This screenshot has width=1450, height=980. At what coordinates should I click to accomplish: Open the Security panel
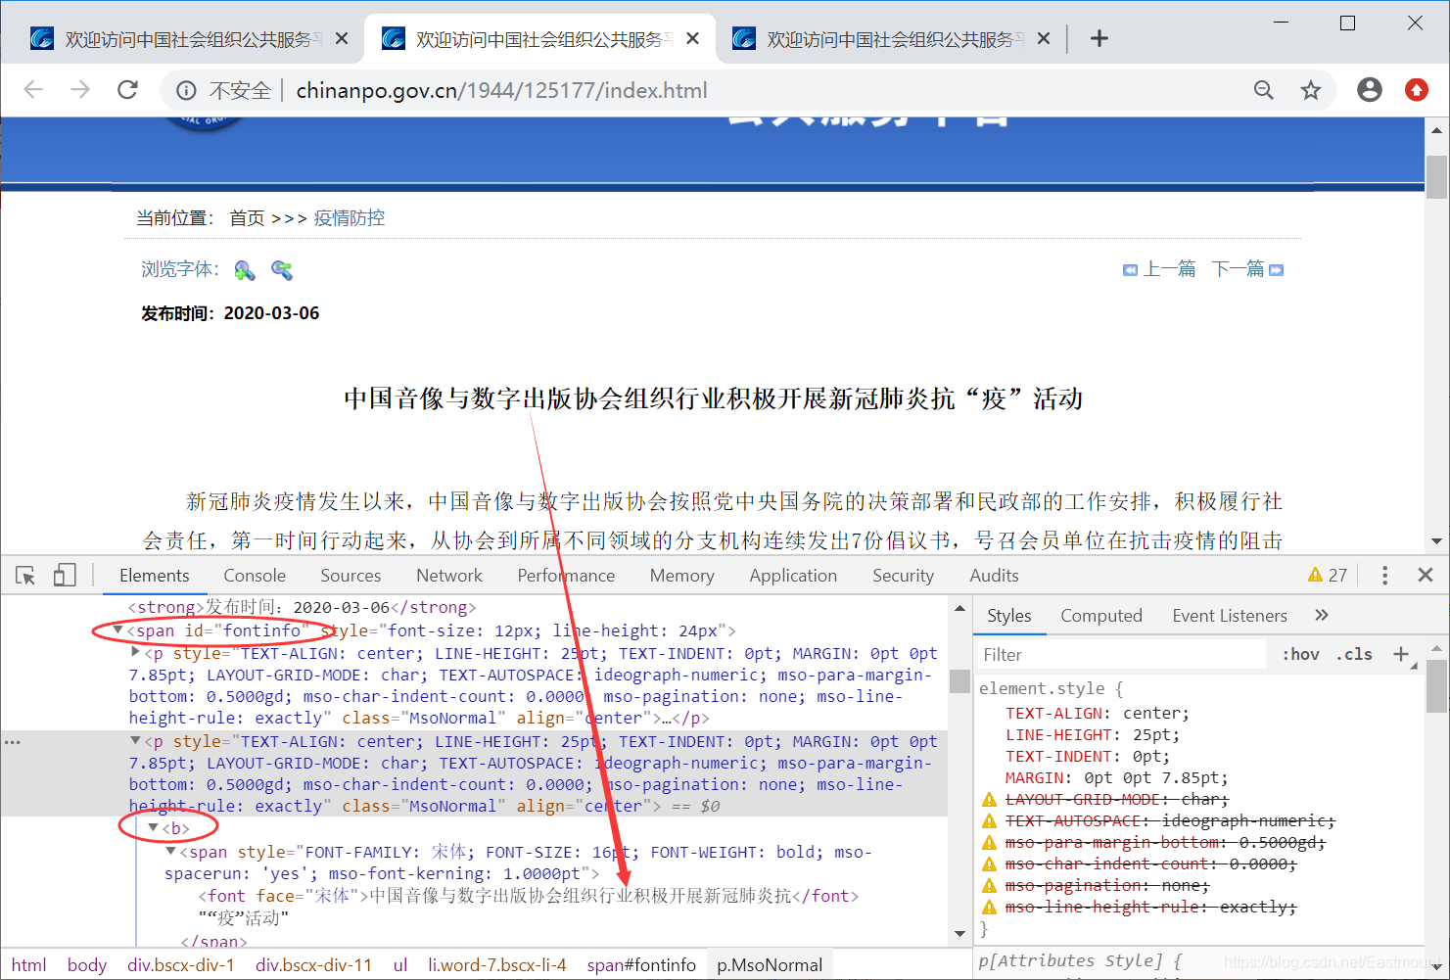(903, 576)
